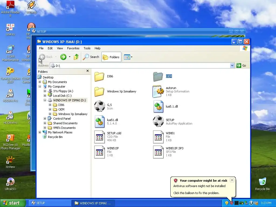Expand I386 node in folder tree
Image resolution: width=276 pixels, height=207 pixels.
tap(50, 105)
